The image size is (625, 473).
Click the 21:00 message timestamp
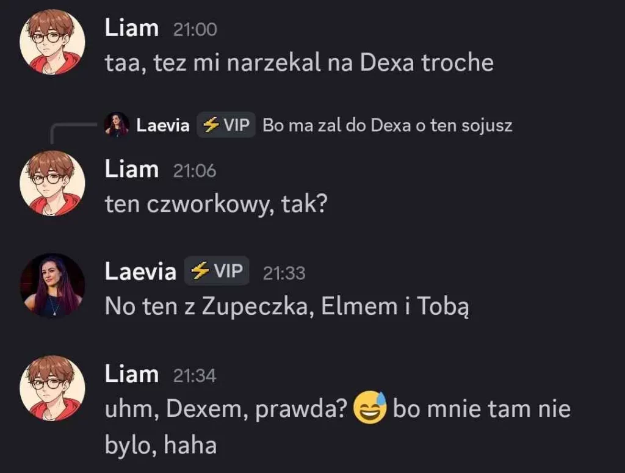195,29
